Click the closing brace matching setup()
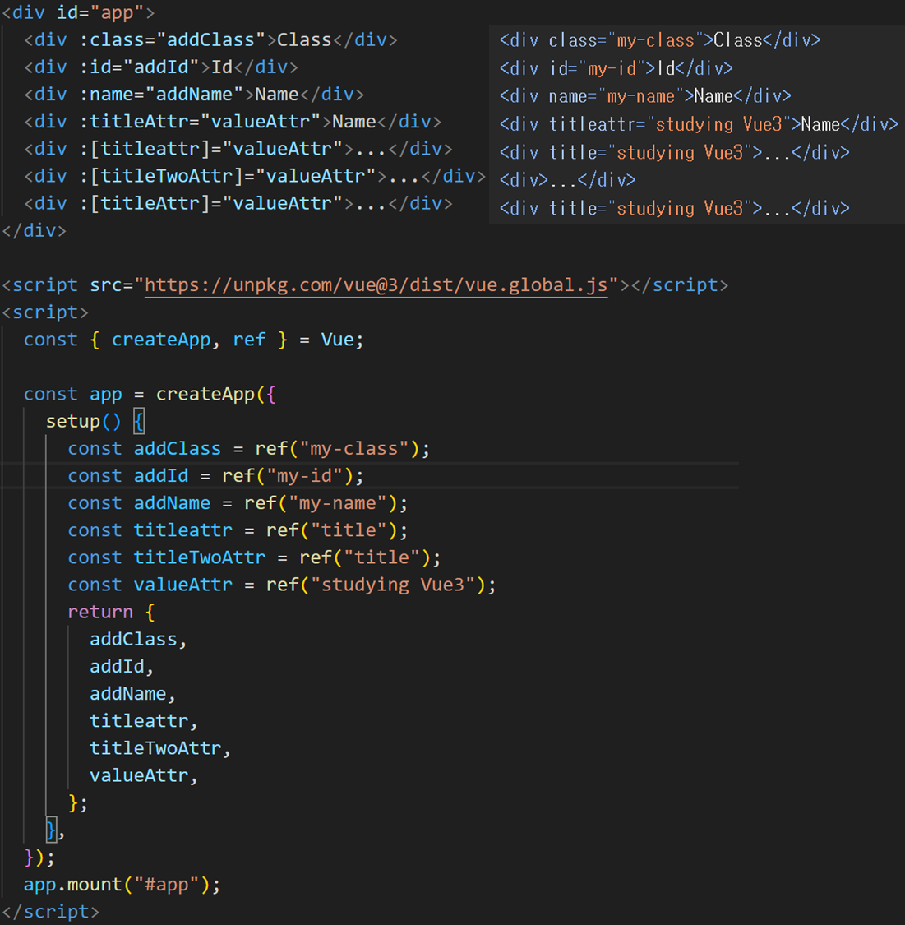This screenshot has height=925, width=905. tap(51, 830)
